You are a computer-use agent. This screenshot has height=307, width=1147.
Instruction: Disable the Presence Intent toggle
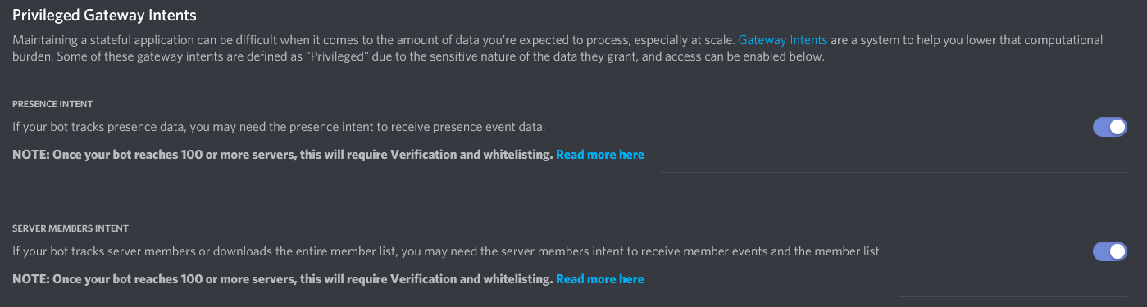pyautogui.click(x=1110, y=127)
